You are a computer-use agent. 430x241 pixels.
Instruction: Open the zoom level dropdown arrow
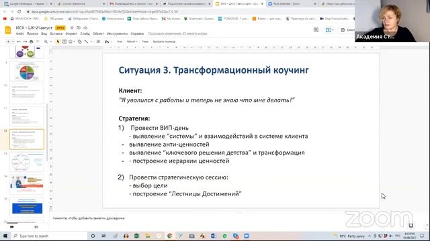tap(51, 42)
